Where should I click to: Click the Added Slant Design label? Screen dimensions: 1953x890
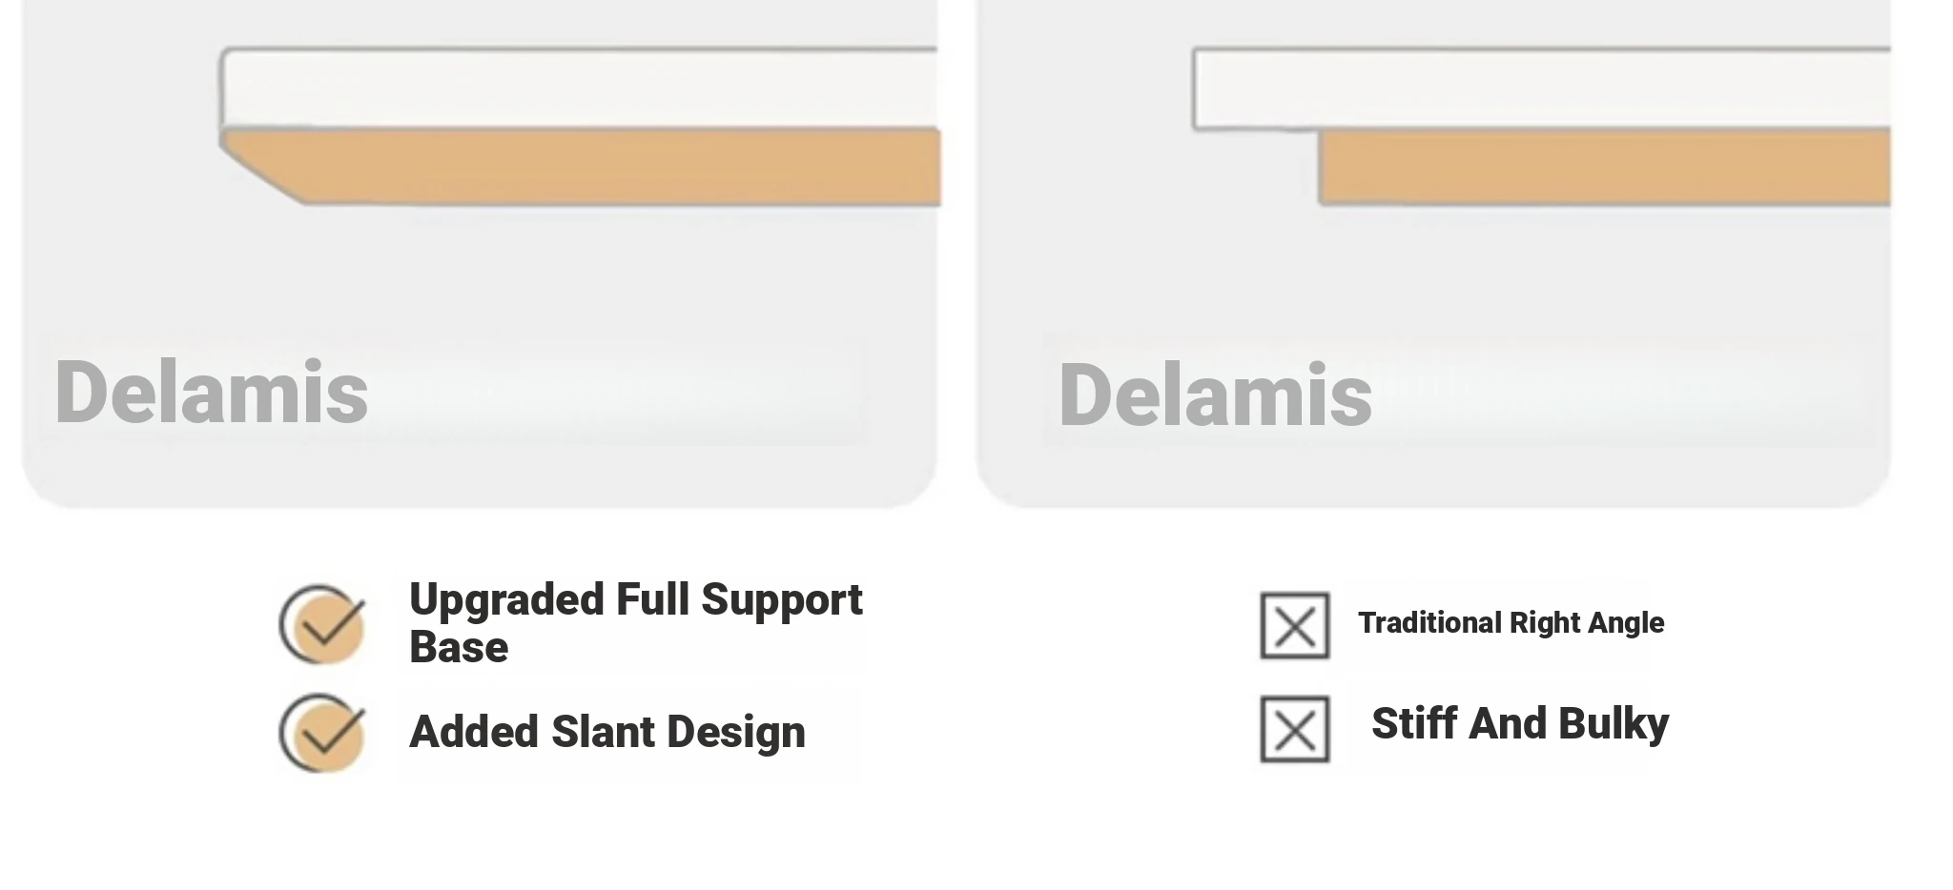(x=606, y=732)
